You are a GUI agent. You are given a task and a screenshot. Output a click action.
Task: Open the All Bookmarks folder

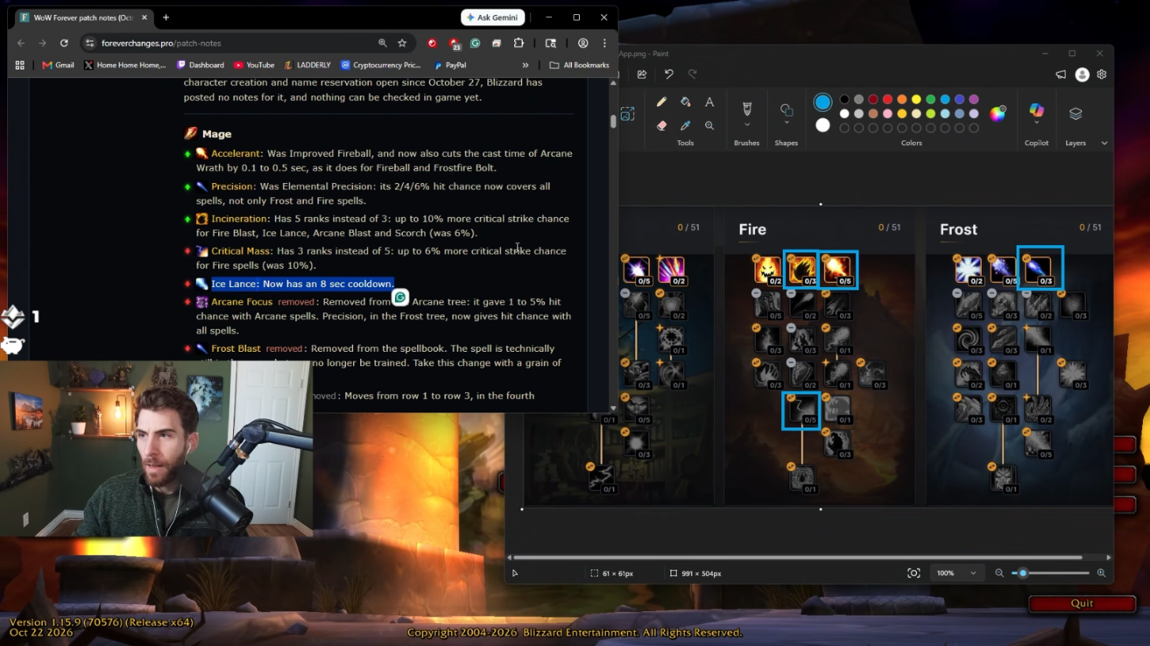click(579, 65)
